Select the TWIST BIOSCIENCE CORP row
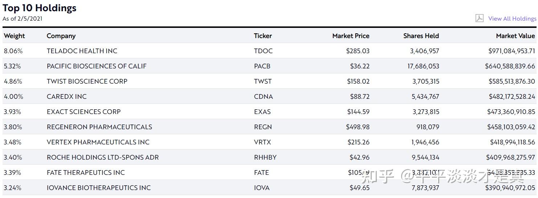 (269, 81)
